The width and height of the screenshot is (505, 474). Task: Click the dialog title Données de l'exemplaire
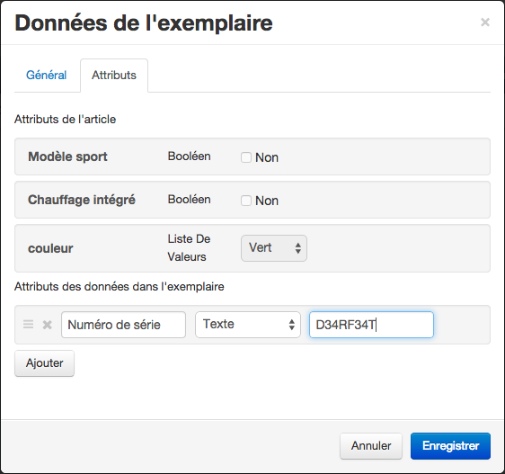click(x=144, y=22)
